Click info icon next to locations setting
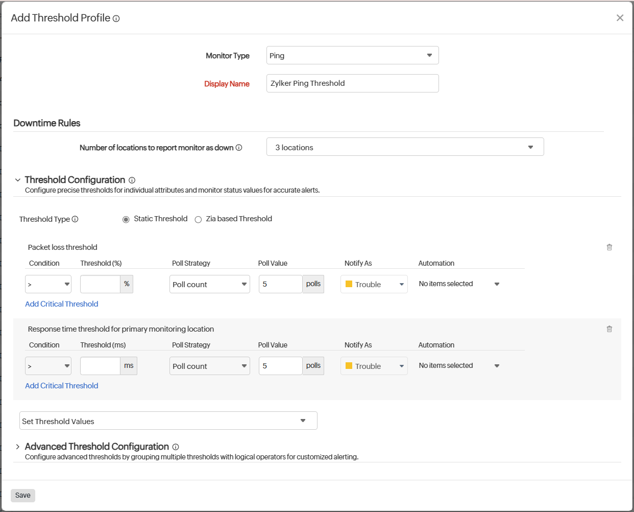 [239, 147]
